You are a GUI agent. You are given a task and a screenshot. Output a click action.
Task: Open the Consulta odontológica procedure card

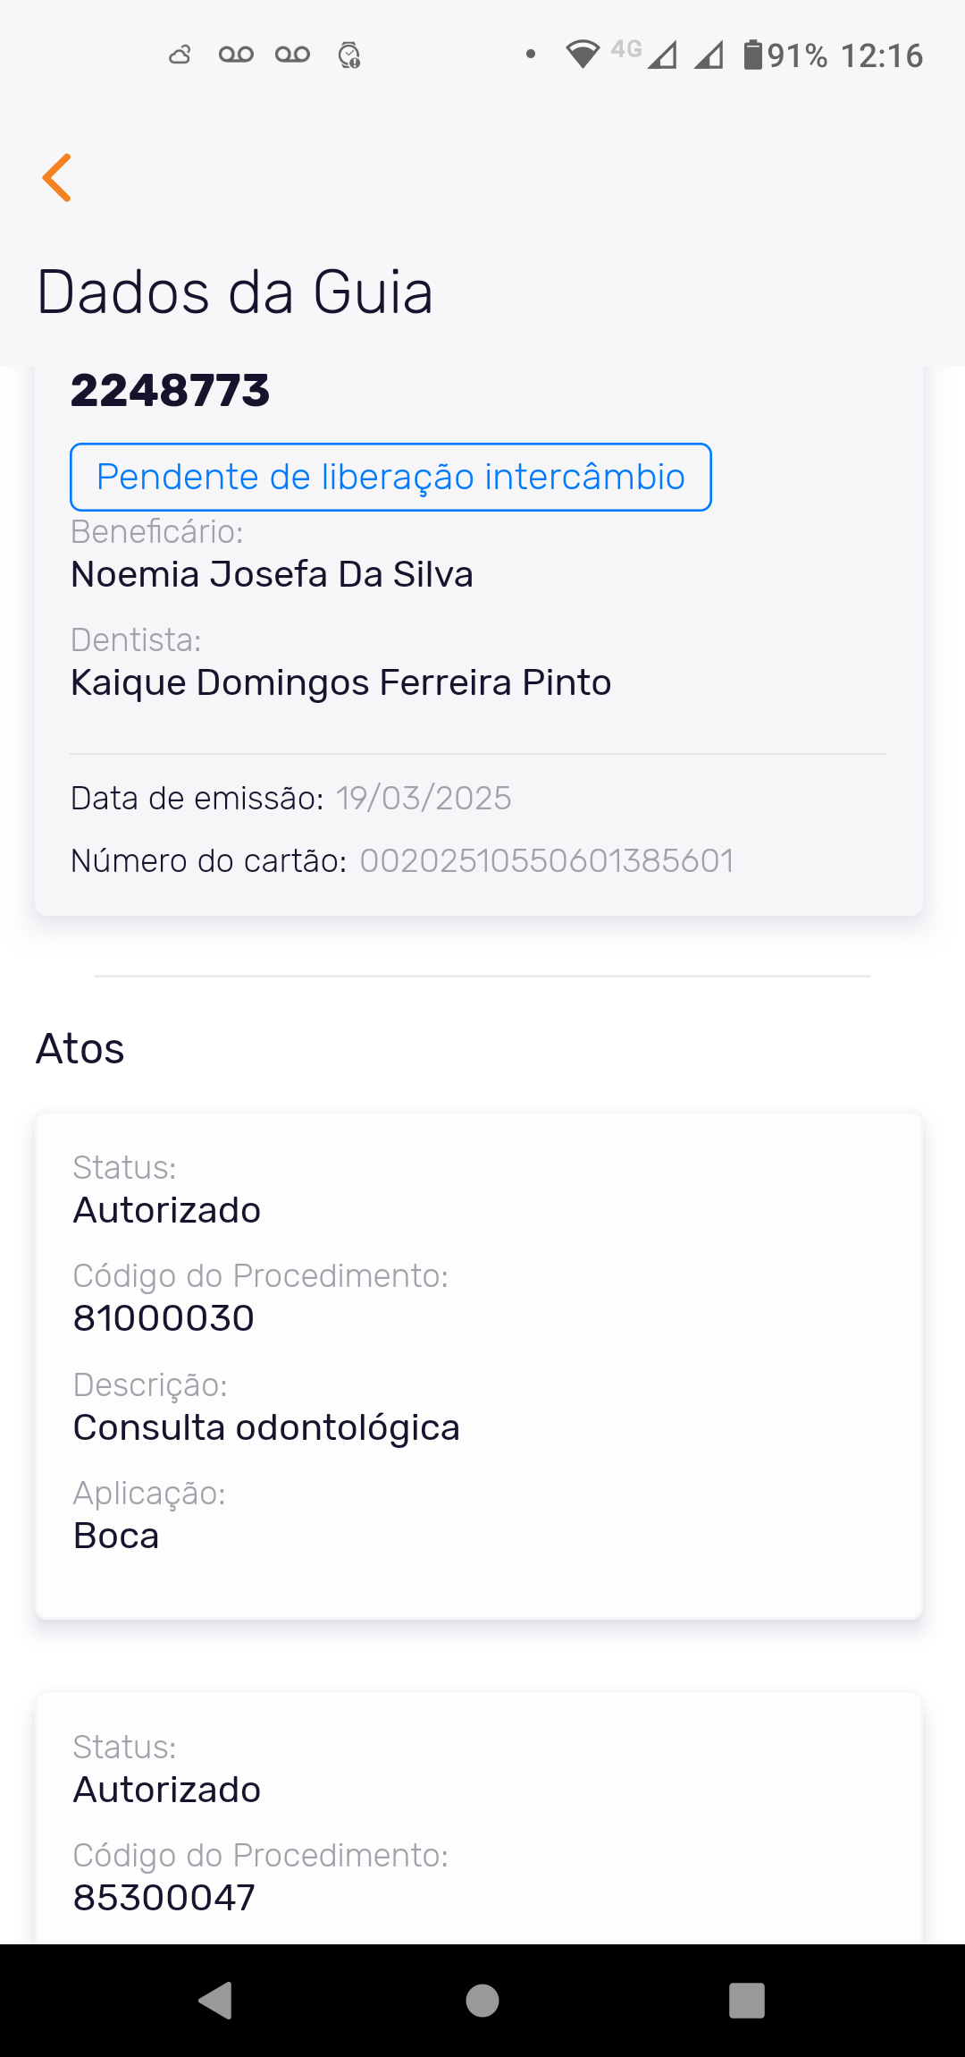[478, 1365]
